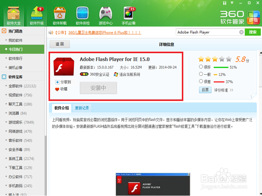This screenshot has width=262, height=196.
Task: Click the update date 2014-09-24
Action: [x=168, y=67]
